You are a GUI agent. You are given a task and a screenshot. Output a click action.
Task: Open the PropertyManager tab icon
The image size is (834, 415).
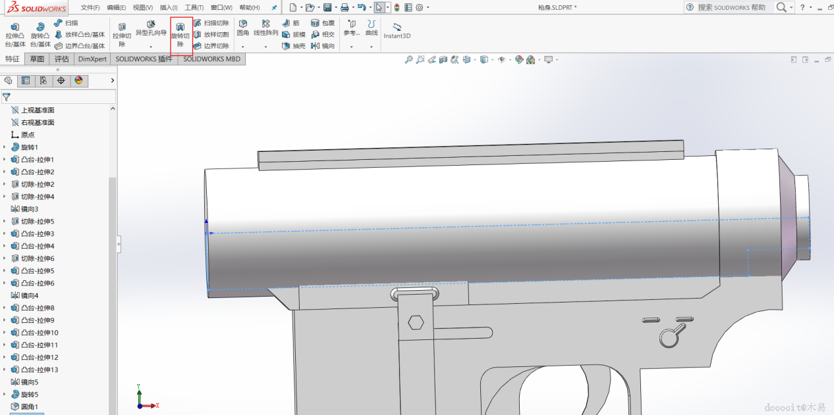click(x=26, y=80)
